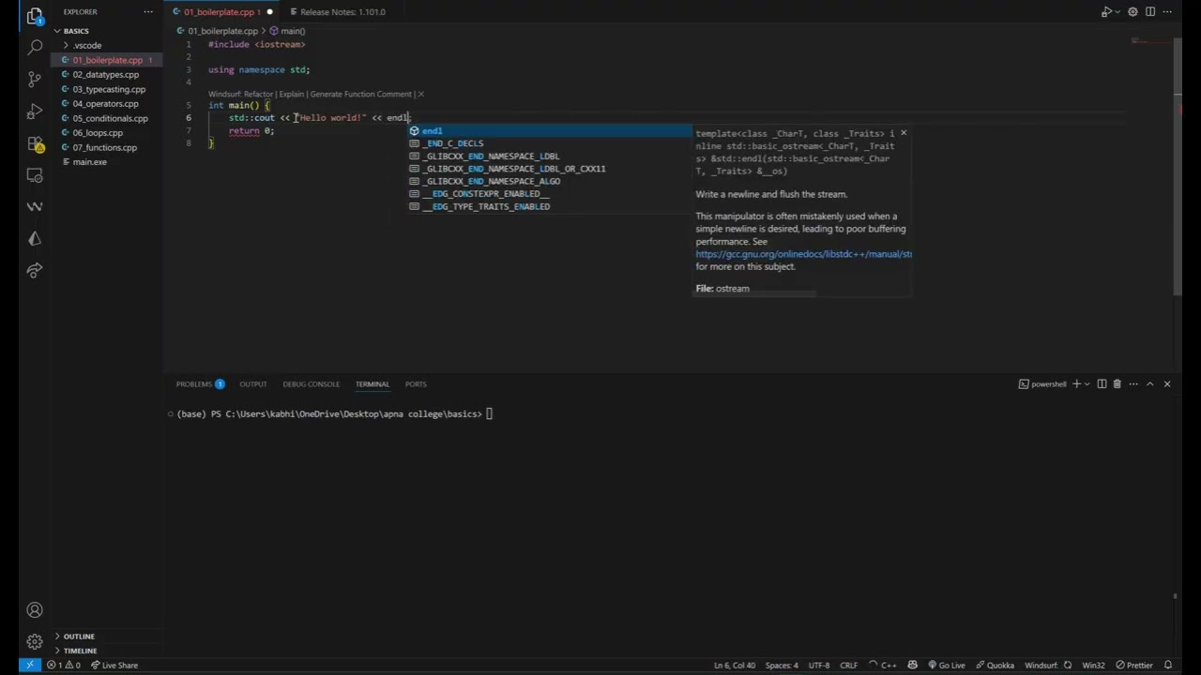The image size is (1201, 675).
Task: Split the terminal
Action: click(1102, 383)
